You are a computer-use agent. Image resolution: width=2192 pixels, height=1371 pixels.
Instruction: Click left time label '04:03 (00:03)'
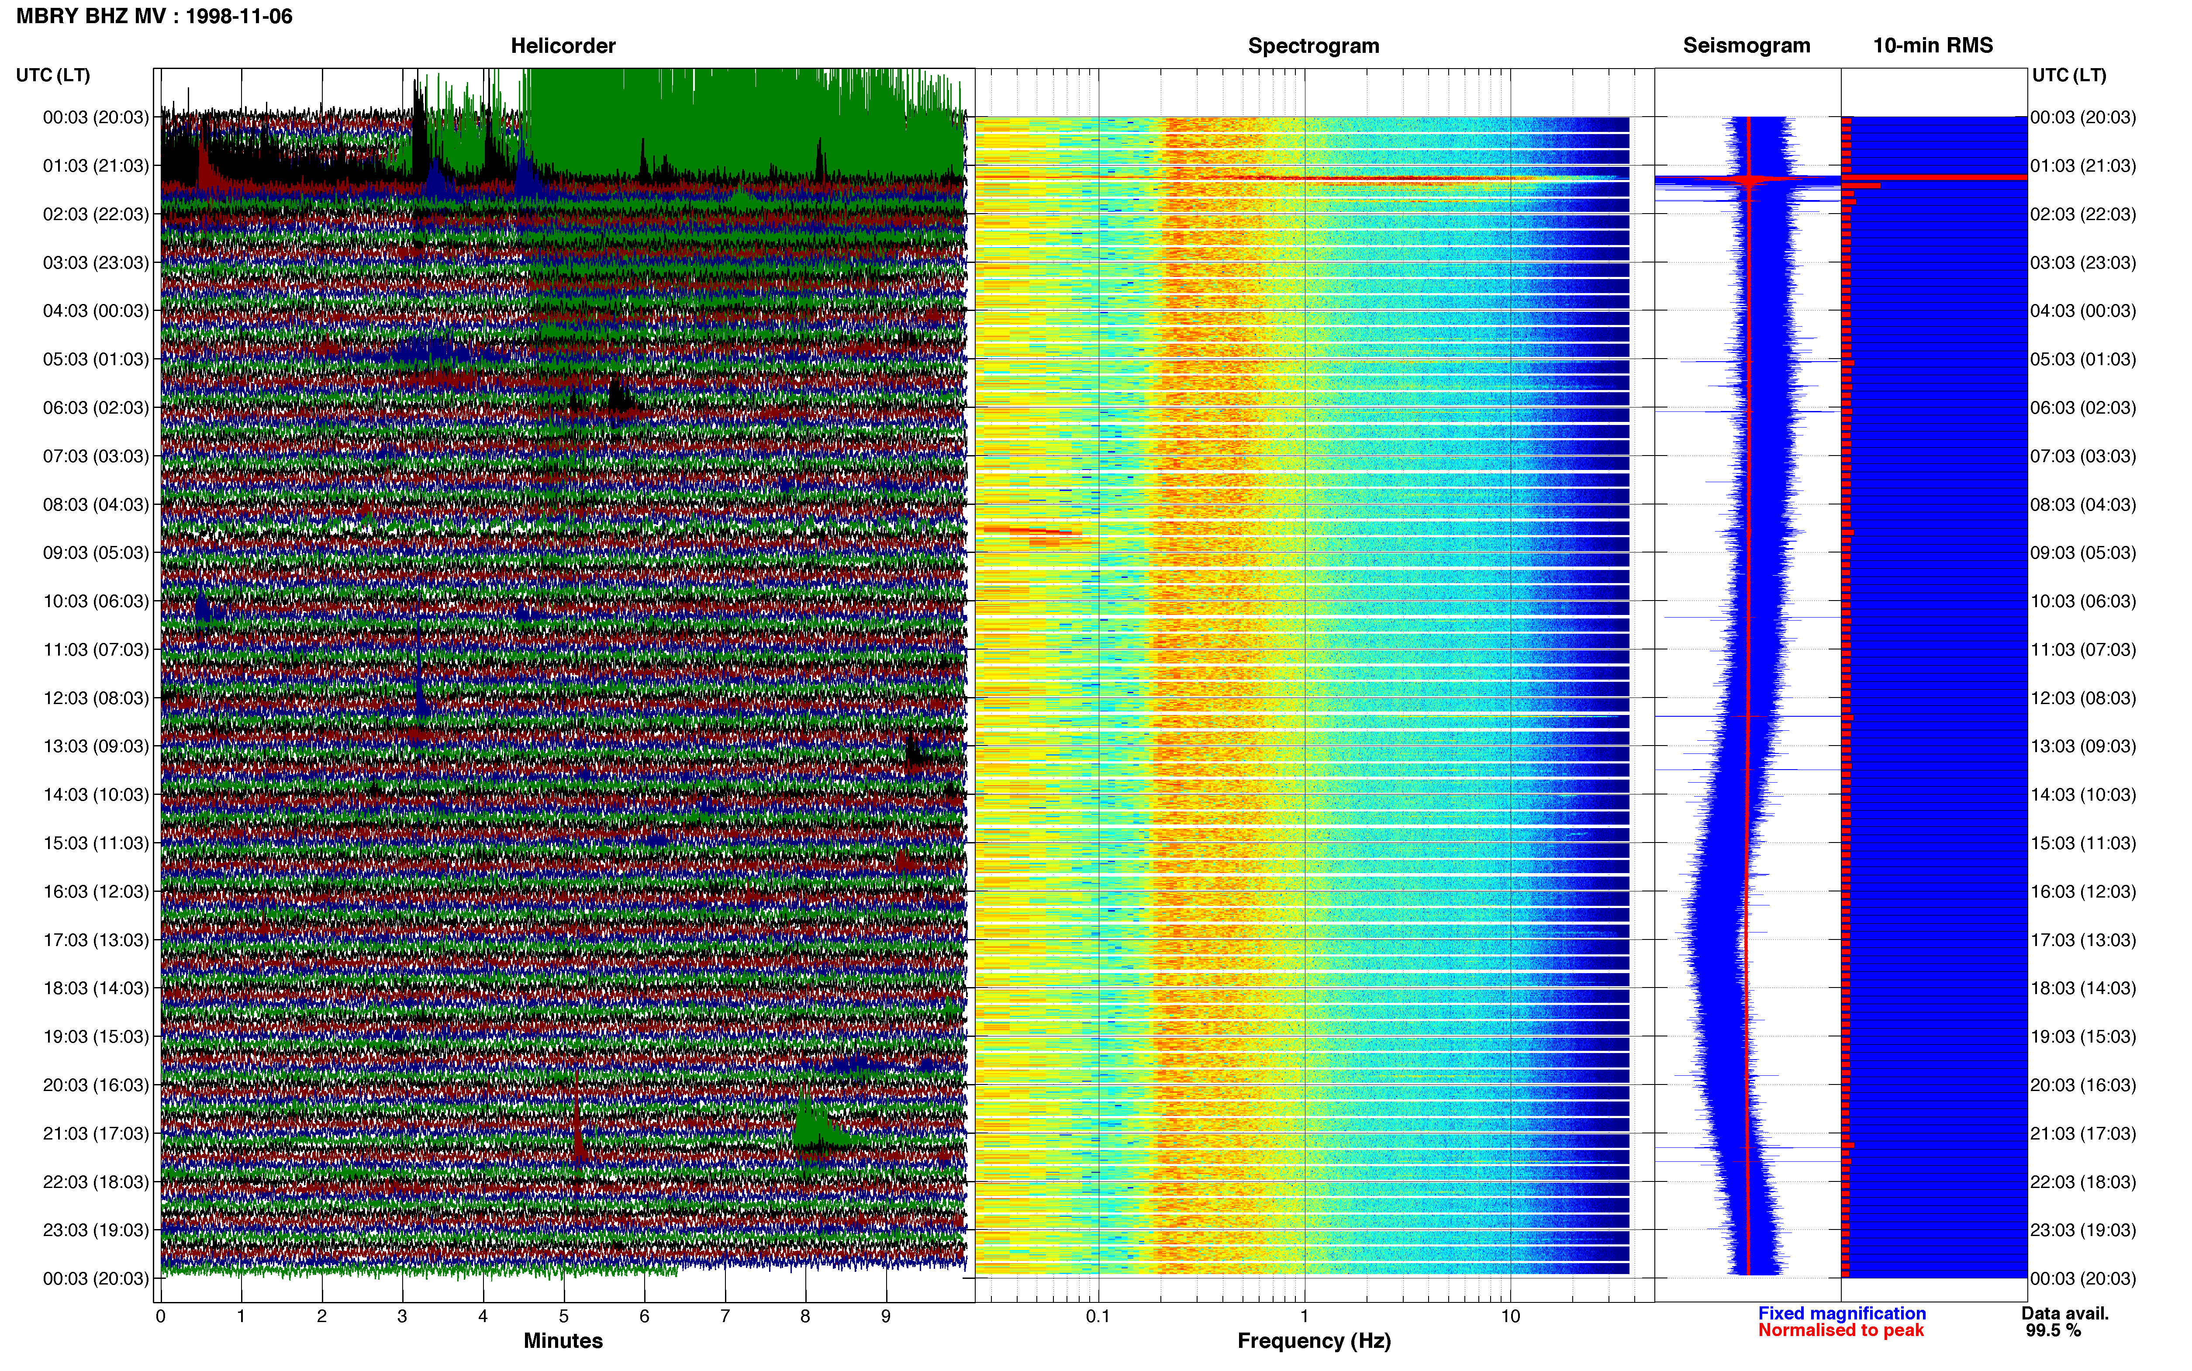tap(96, 311)
